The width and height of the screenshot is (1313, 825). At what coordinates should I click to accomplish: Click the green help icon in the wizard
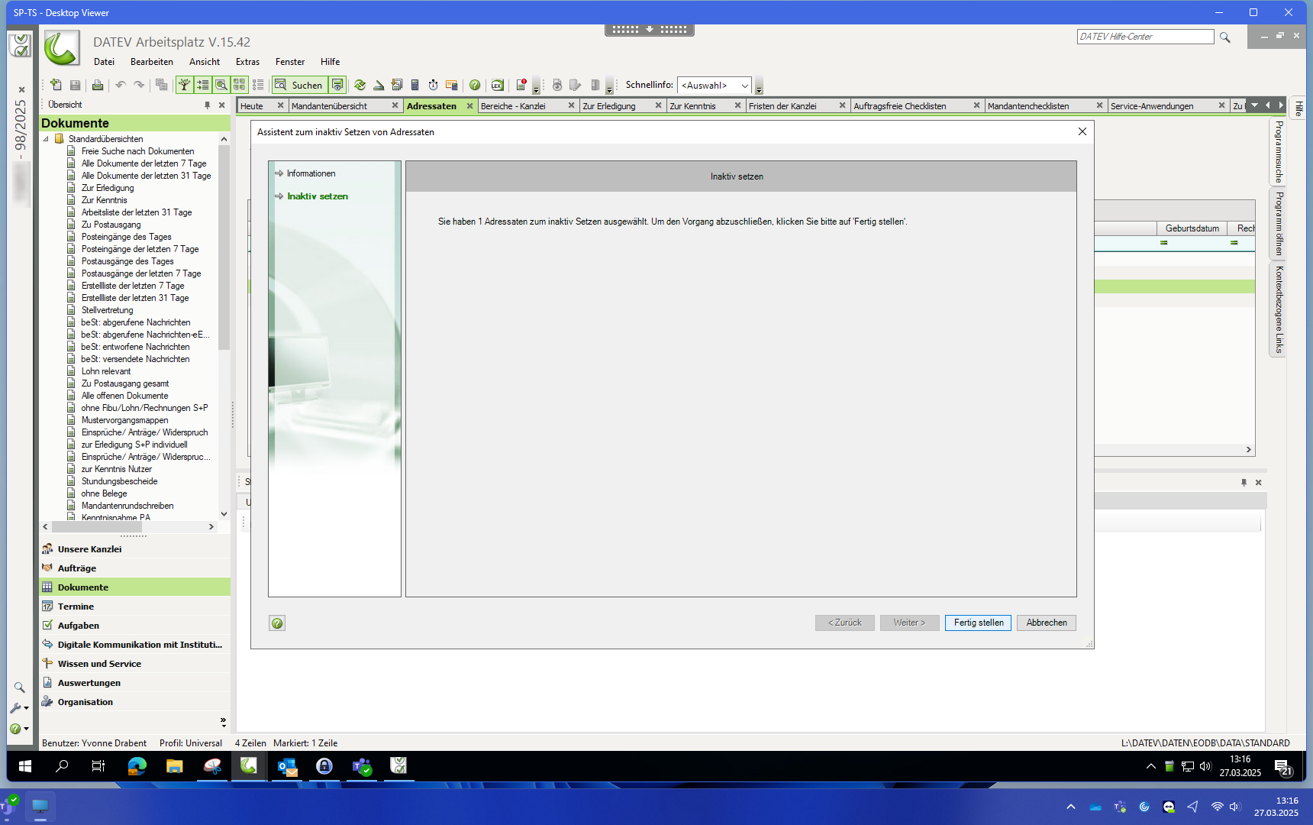[x=277, y=623]
